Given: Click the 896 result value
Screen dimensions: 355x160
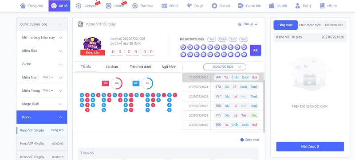Looking at the screenshot, I should click(x=218, y=125).
